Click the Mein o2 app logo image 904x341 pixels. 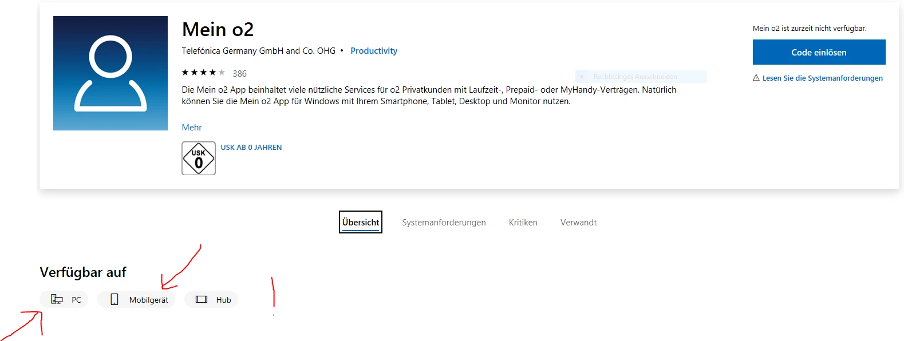[x=110, y=73]
